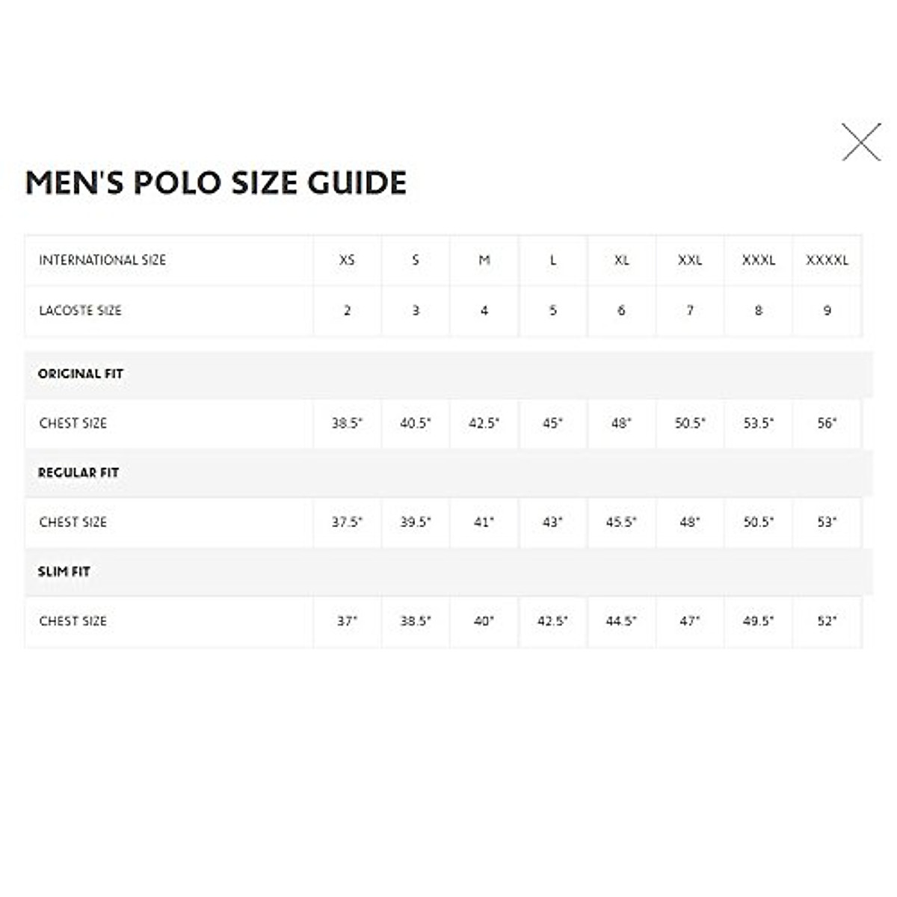This screenshot has height=897, width=897.
Task: Select the XL international size column header
Action: pyautogui.click(x=621, y=260)
